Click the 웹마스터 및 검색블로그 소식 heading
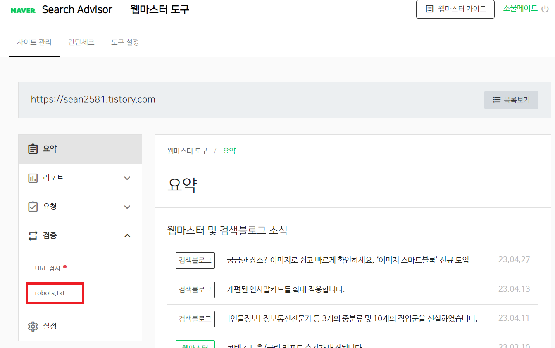Image resolution: width=555 pixels, height=348 pixels. point(227,230)
